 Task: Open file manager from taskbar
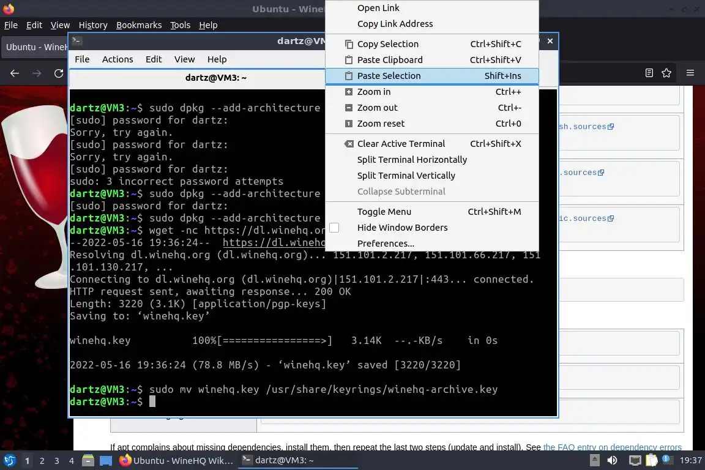[88, 461]
